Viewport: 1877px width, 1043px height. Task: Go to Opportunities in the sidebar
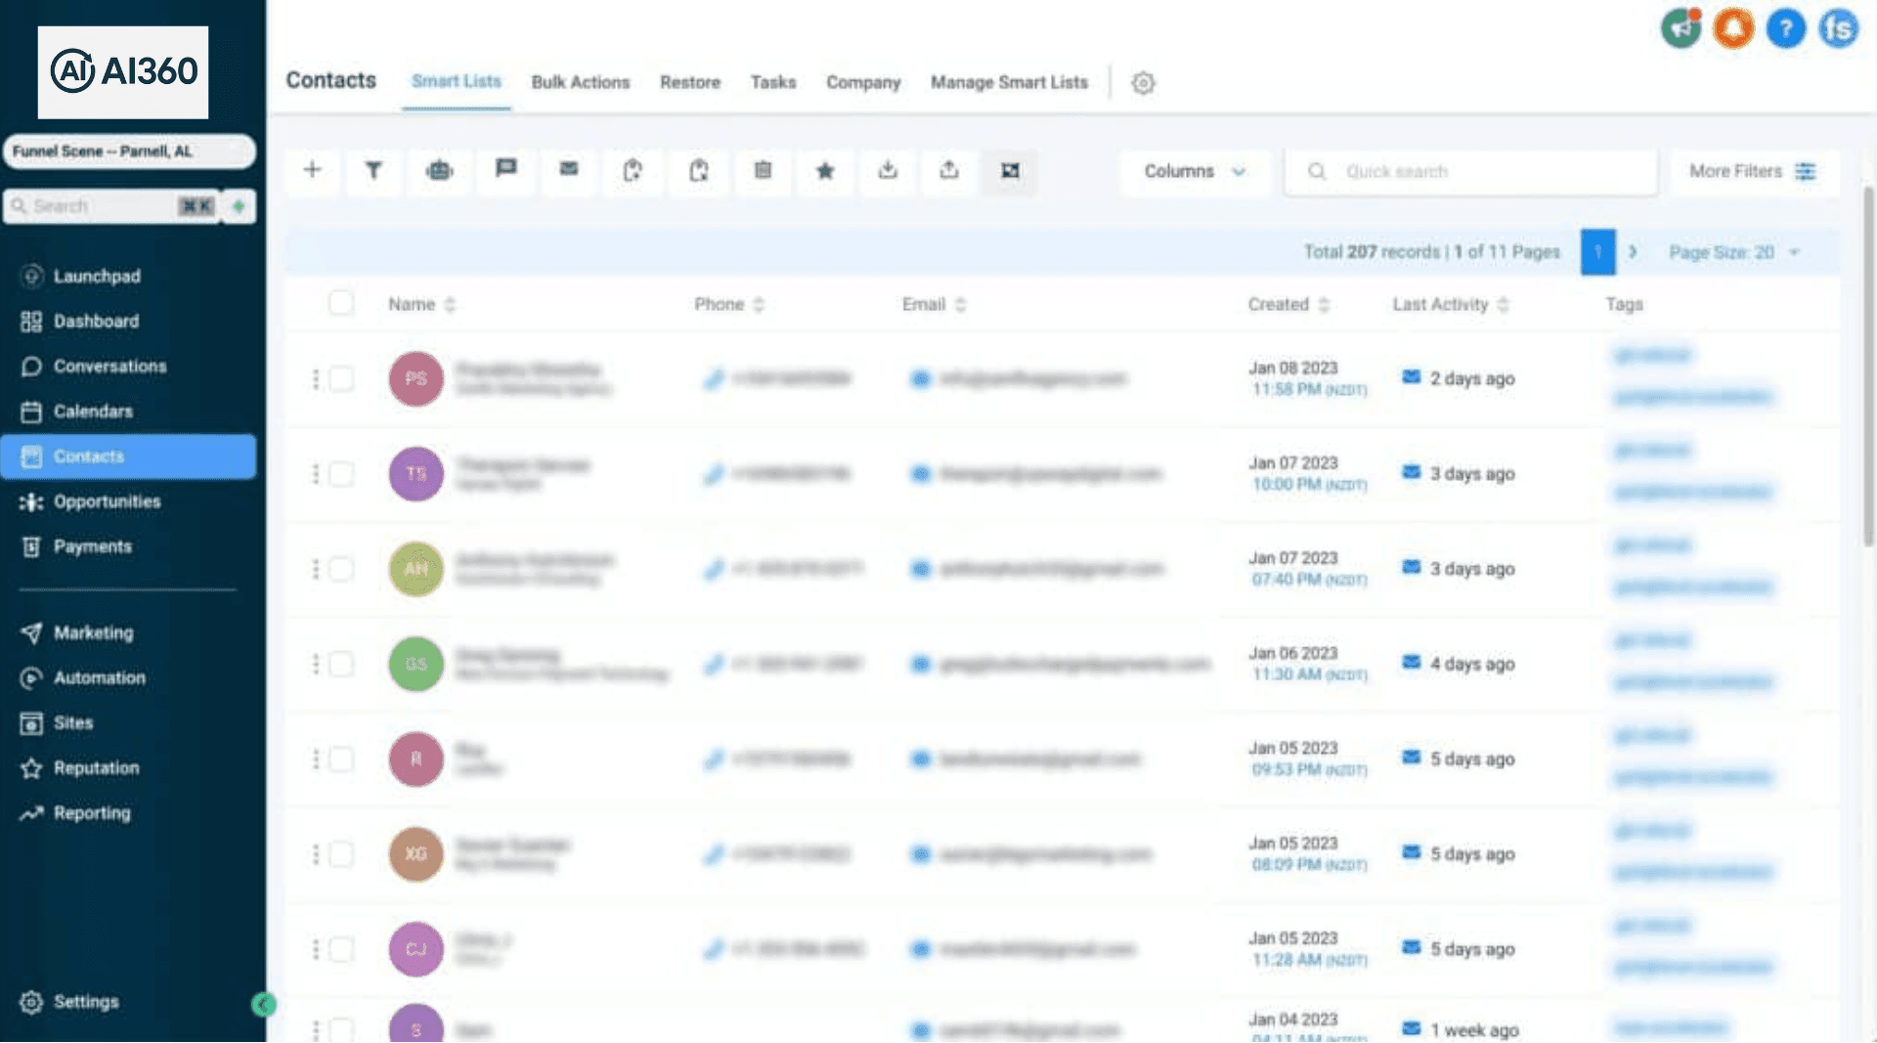pyautogui.click(x=107, y=501)
